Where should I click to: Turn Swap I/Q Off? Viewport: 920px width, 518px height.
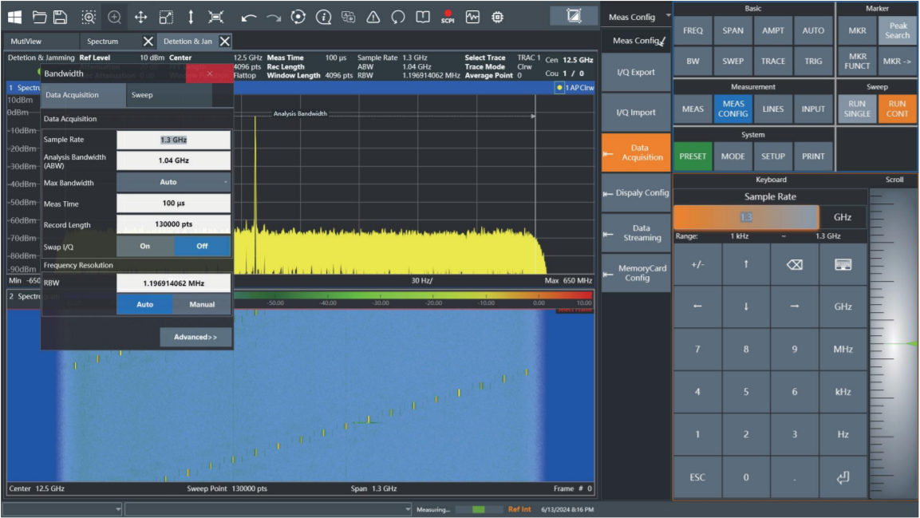202,247
